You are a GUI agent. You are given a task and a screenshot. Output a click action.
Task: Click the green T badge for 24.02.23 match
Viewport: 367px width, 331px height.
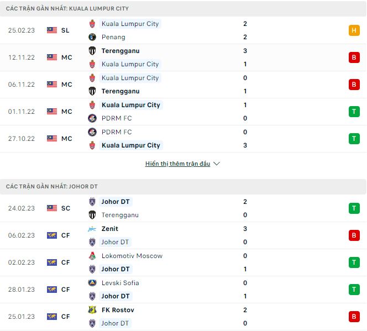pyautogui.click(x=354, y=208)
